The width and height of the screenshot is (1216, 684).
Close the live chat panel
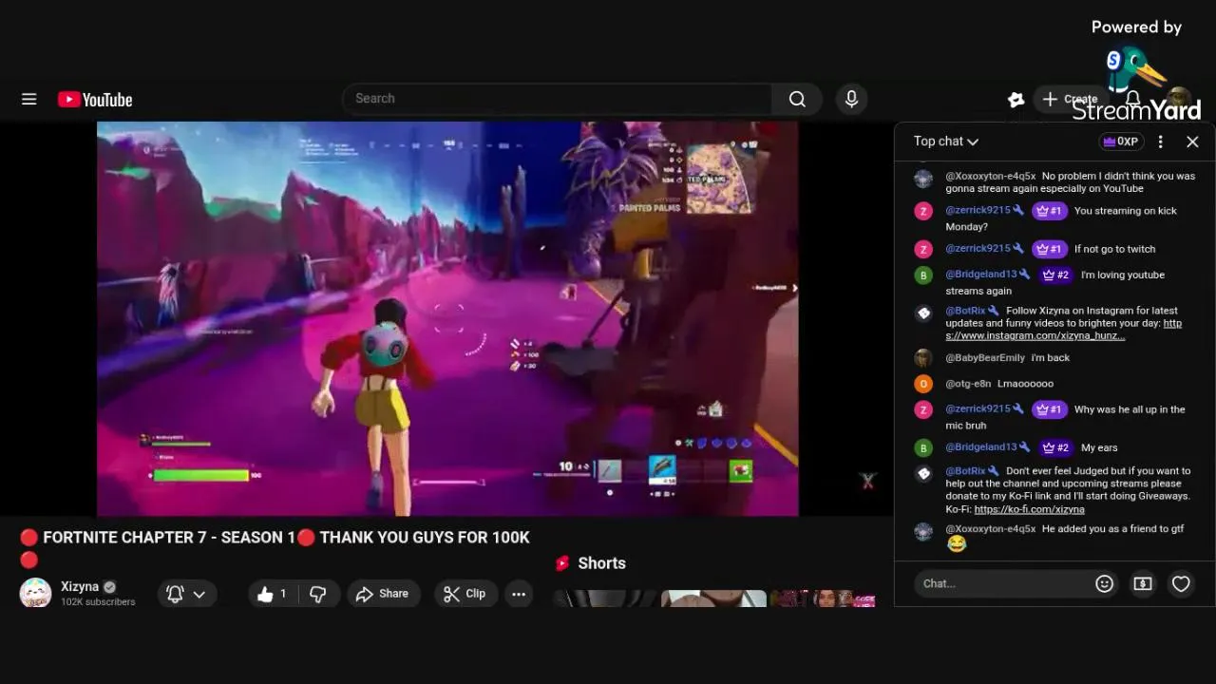point(1192,142)
